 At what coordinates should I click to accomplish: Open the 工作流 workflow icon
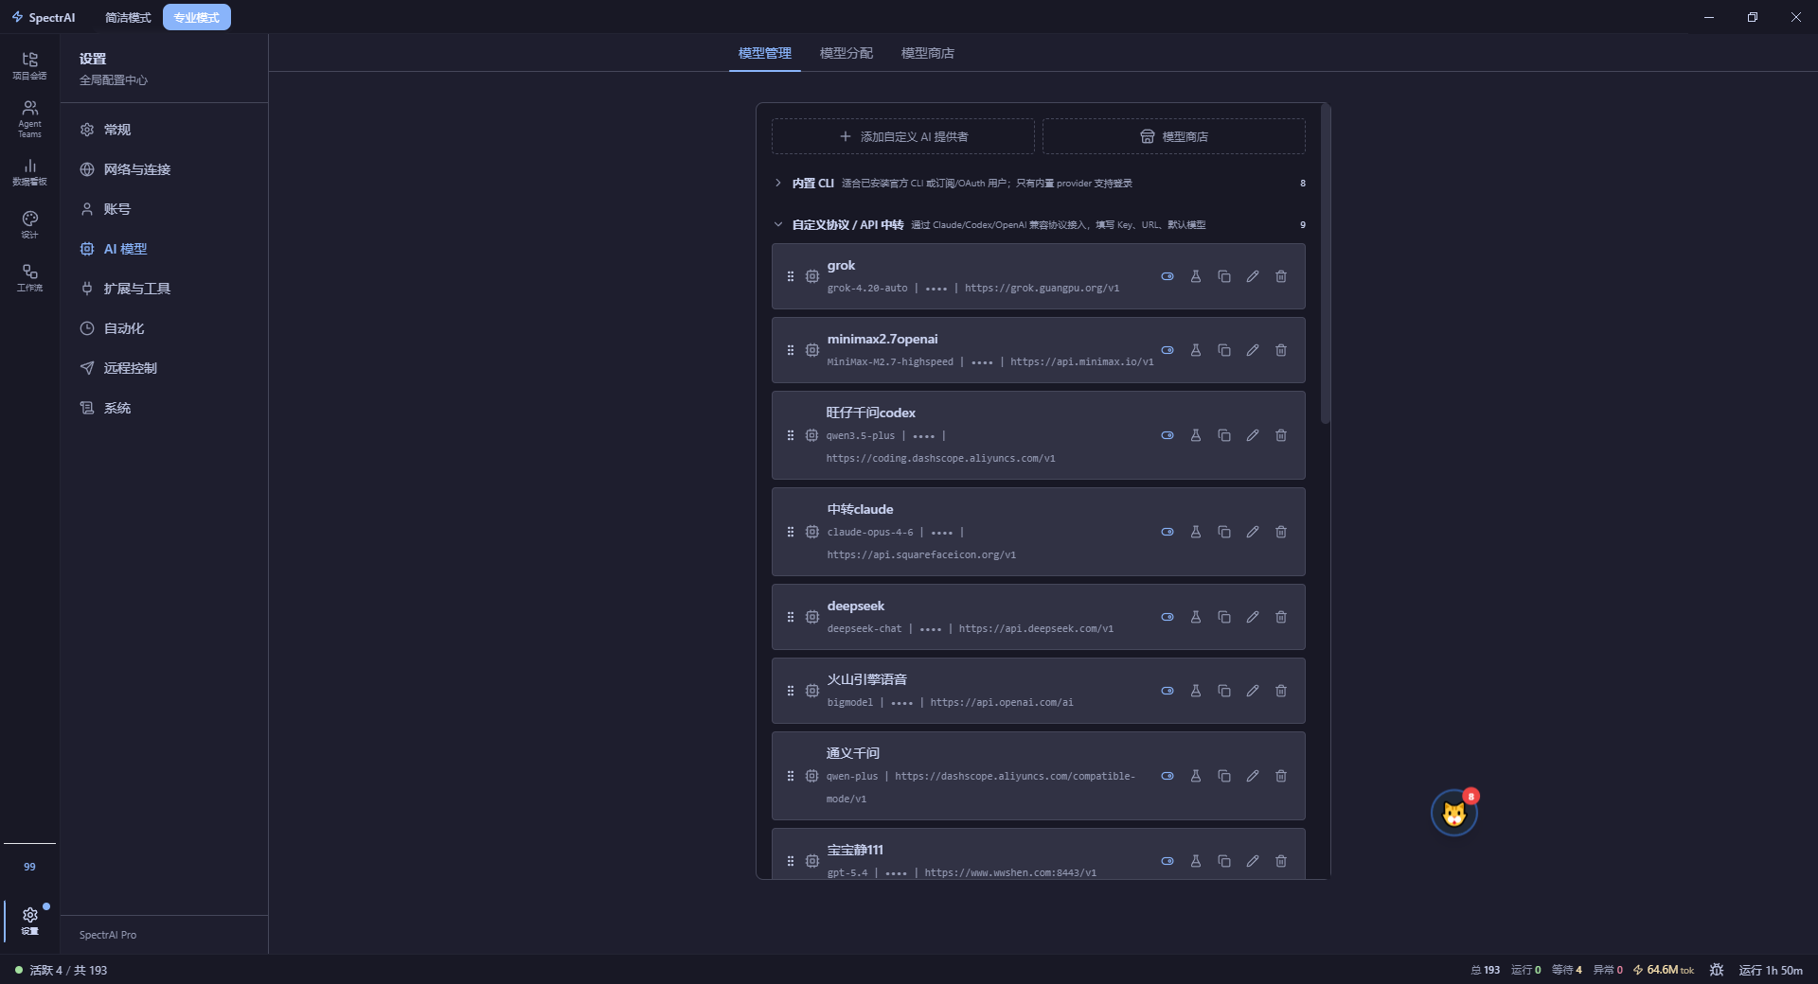(29, 277)
